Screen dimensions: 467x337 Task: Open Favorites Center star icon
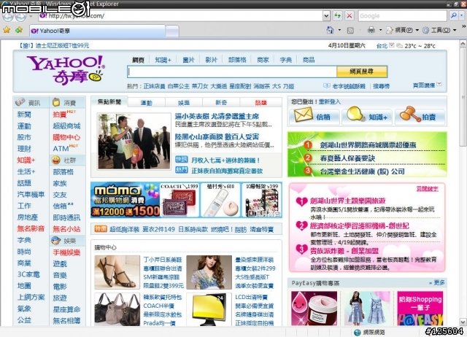[x=7, y=30]
